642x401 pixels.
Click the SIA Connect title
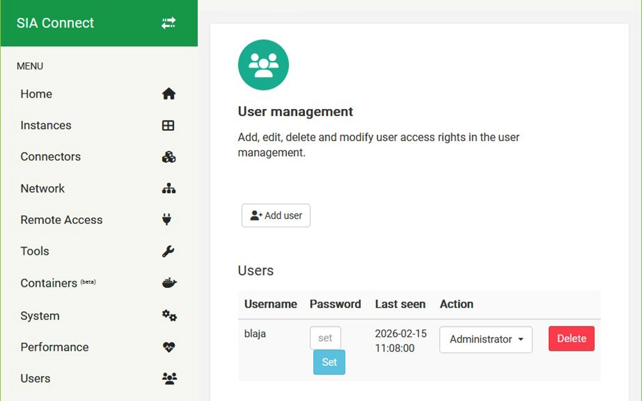coord(55,23)
